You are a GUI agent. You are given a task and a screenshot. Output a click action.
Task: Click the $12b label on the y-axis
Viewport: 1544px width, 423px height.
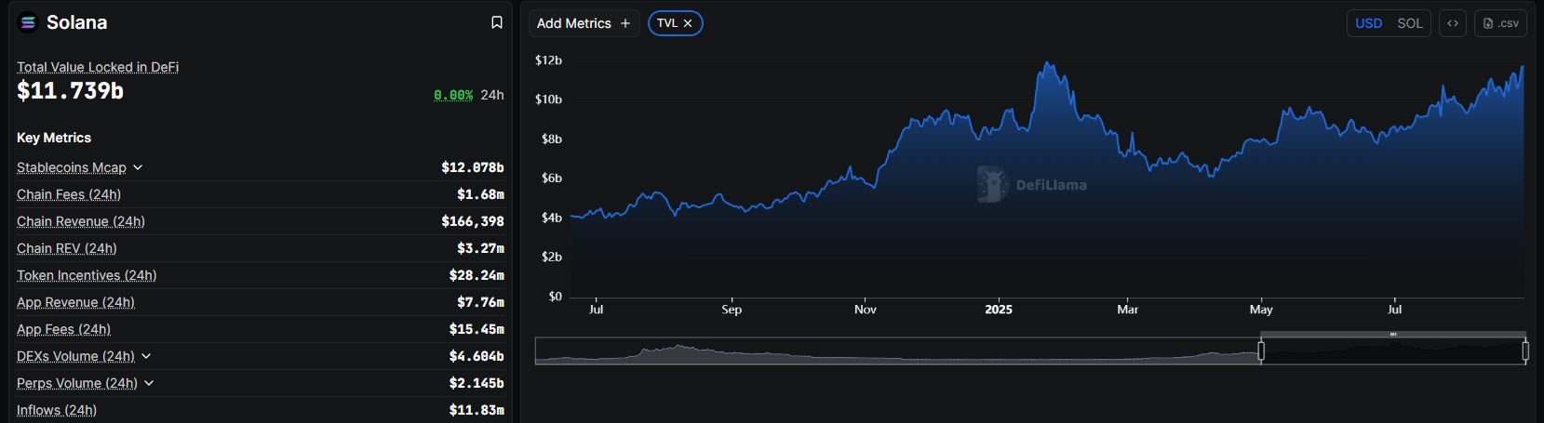click(x=548, y=59)
